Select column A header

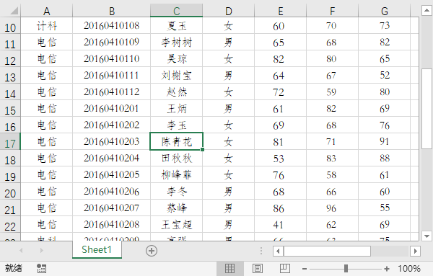pos(47,11)
